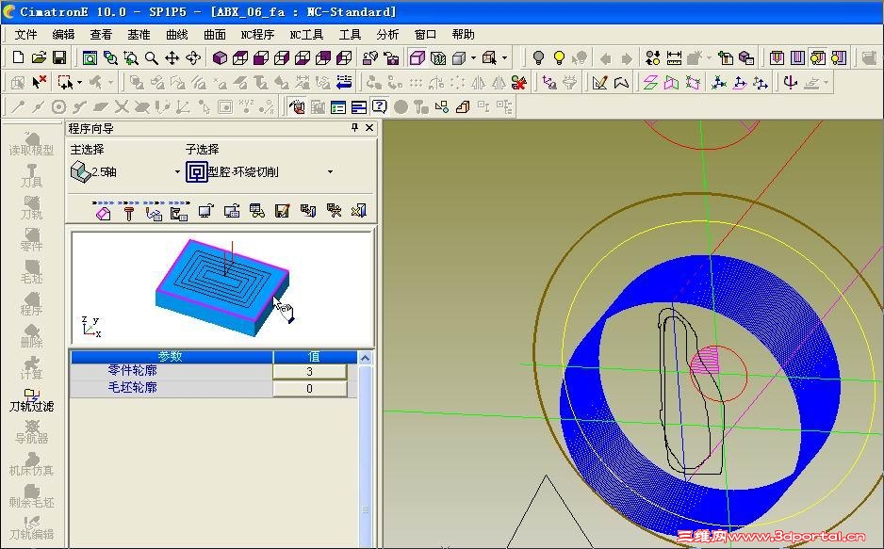Click the 毛坯轮廓 value button 0
This screenshot has width=884, height=549.
[x=309, y=389]
